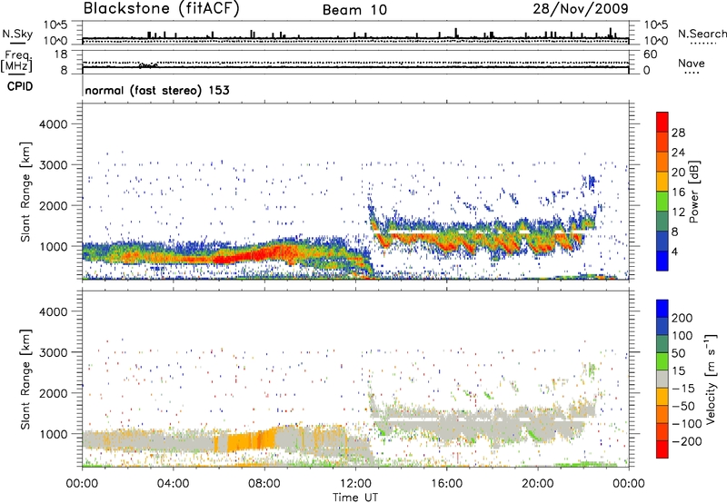Click the yellow Power colorbar segment between 16 and 20

click(x=662, y=182)
